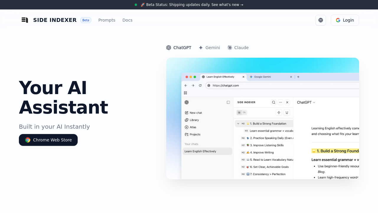This screenshot has height=213, width=378.
Task: Switch to the Claude tab
Action: pos(238,48)
